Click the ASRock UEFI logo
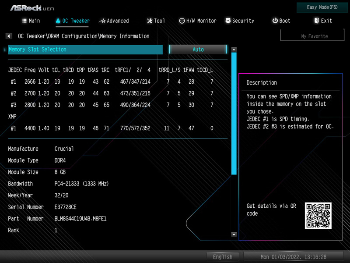Viewport: 350px width, 263px height. point(32,8)
